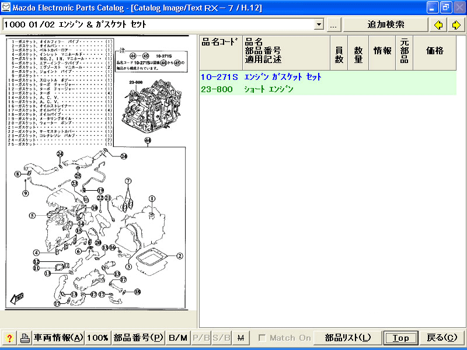Image resolution: width=467 pixels, height=350 pixels.
Task: Select the 10-271S エンジン ガスケット セット row
Action: tap(327, 77)
